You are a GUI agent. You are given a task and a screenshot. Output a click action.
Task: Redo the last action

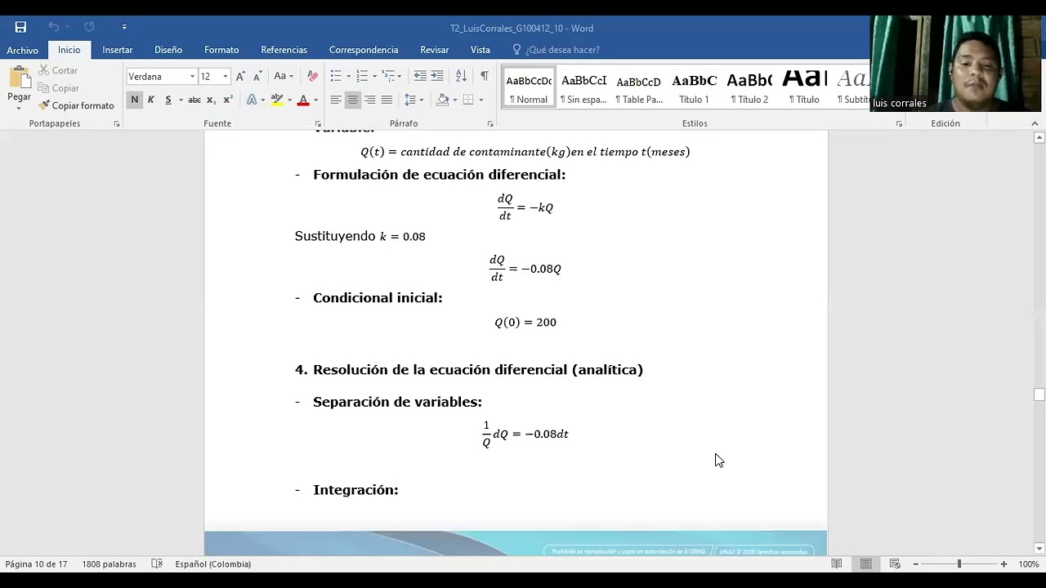89,27
